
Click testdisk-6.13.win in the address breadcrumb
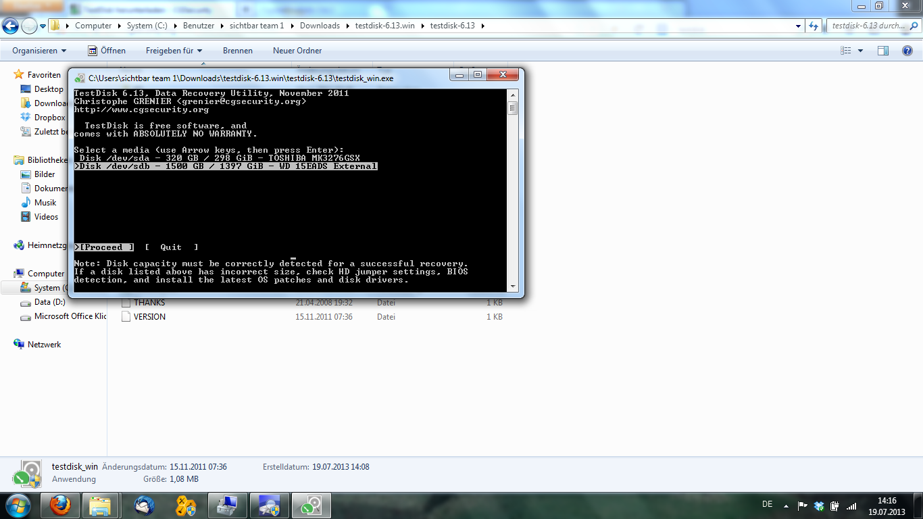pos(385,26)
